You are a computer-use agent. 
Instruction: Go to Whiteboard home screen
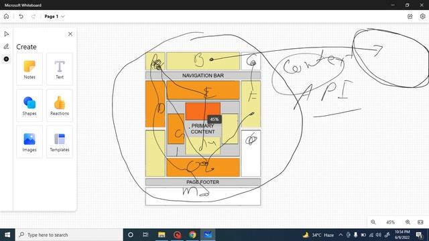(x=6, y=16)
